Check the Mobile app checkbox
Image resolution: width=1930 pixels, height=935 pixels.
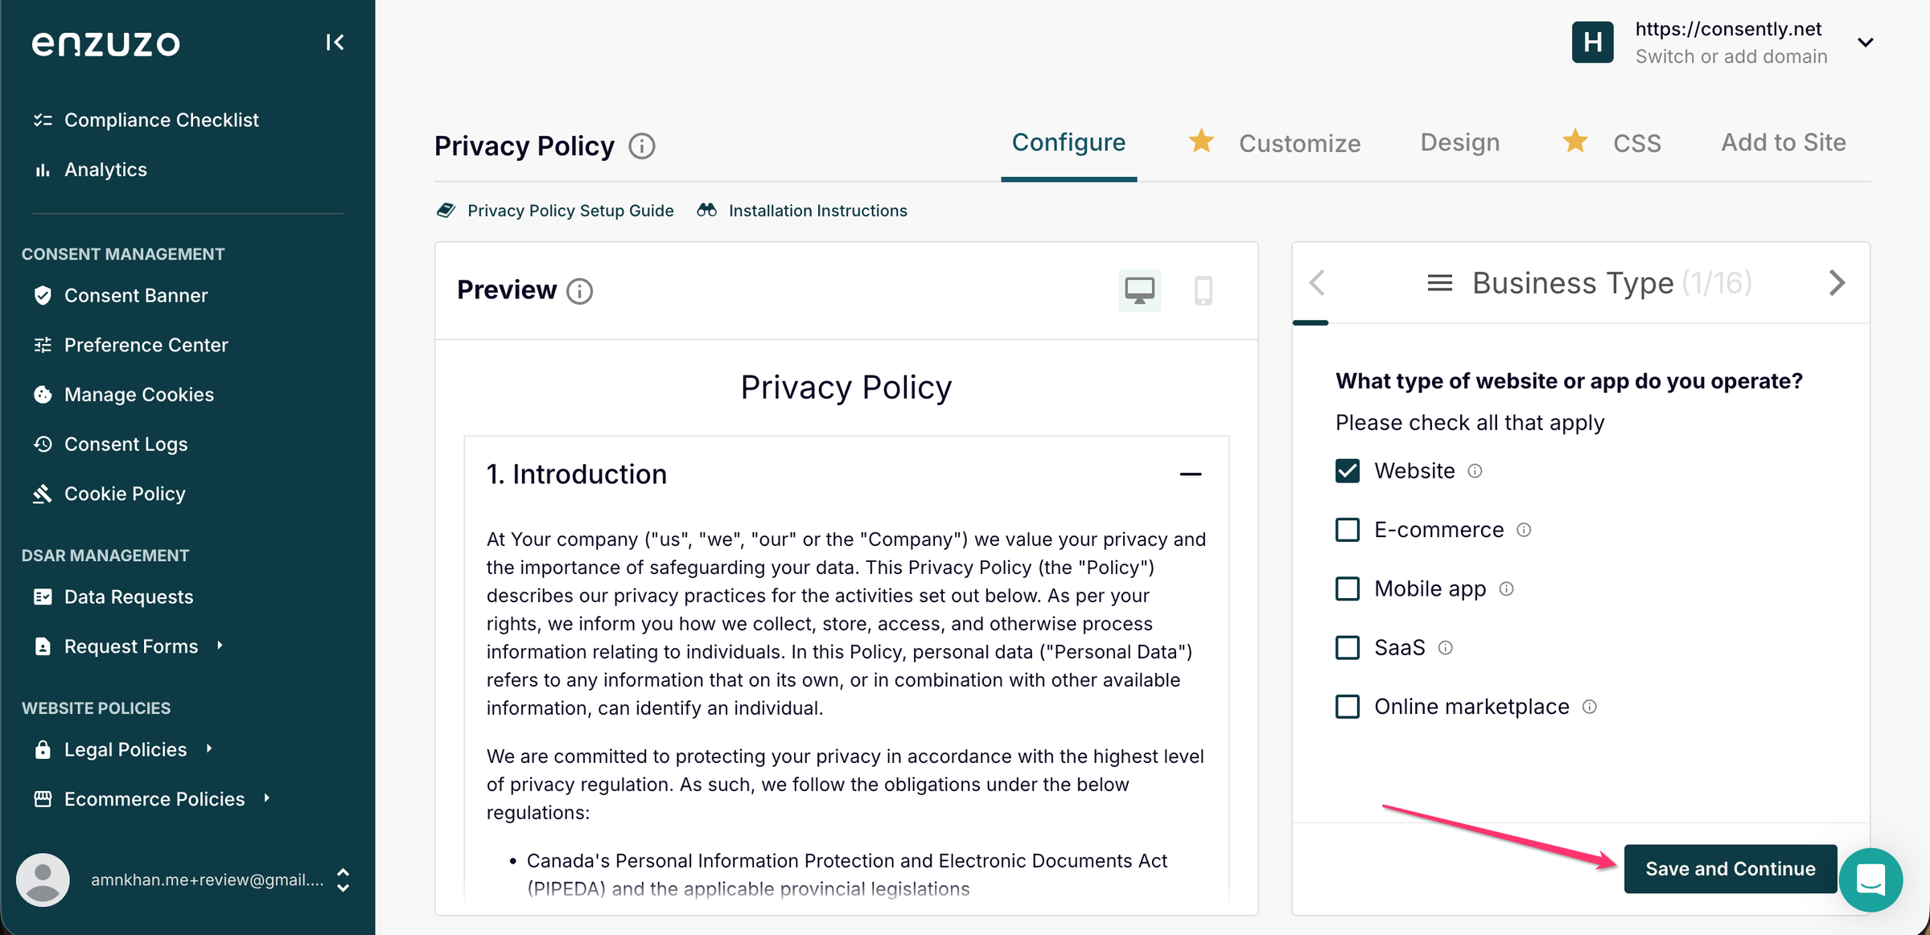pos(1347,588)
